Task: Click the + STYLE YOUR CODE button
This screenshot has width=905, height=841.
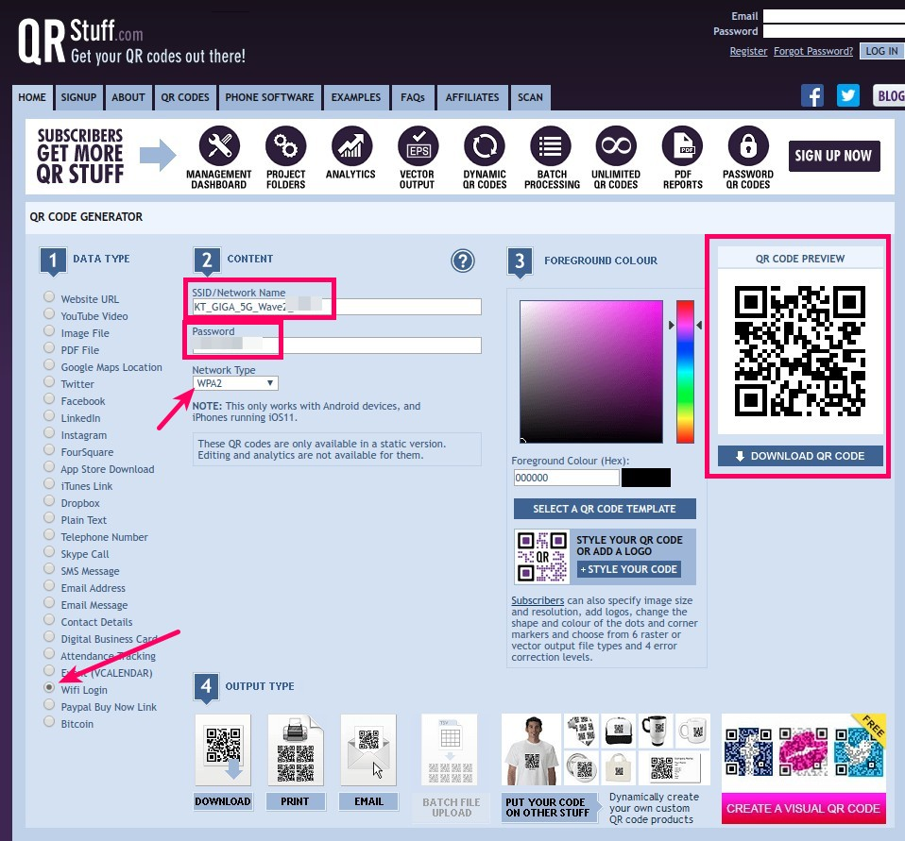Action: 629,569
